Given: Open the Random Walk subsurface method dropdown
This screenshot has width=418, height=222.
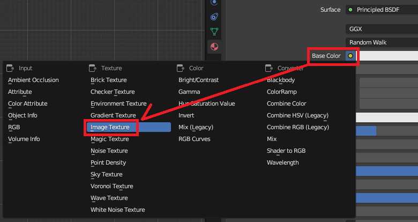Looking at the screenshot, I should (382, 42).
